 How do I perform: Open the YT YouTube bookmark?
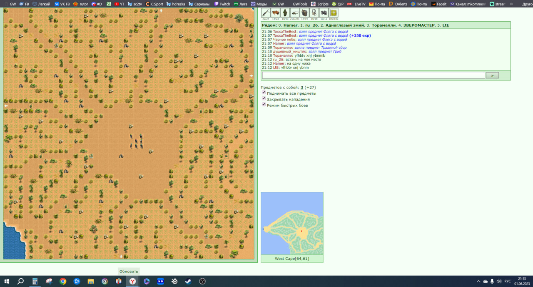[x=120, y=4]
